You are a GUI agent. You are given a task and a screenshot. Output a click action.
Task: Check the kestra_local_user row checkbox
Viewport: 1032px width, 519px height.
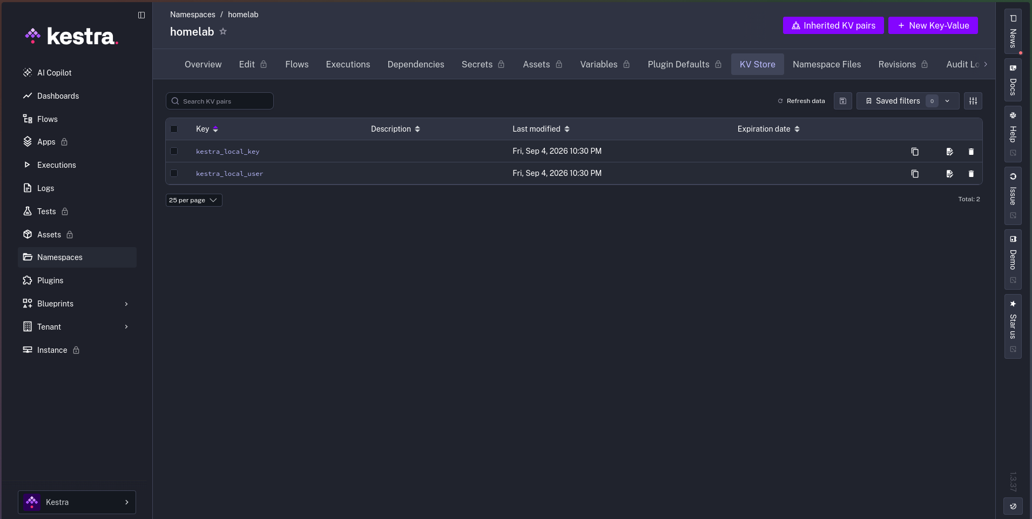click(x=174, y=173)
